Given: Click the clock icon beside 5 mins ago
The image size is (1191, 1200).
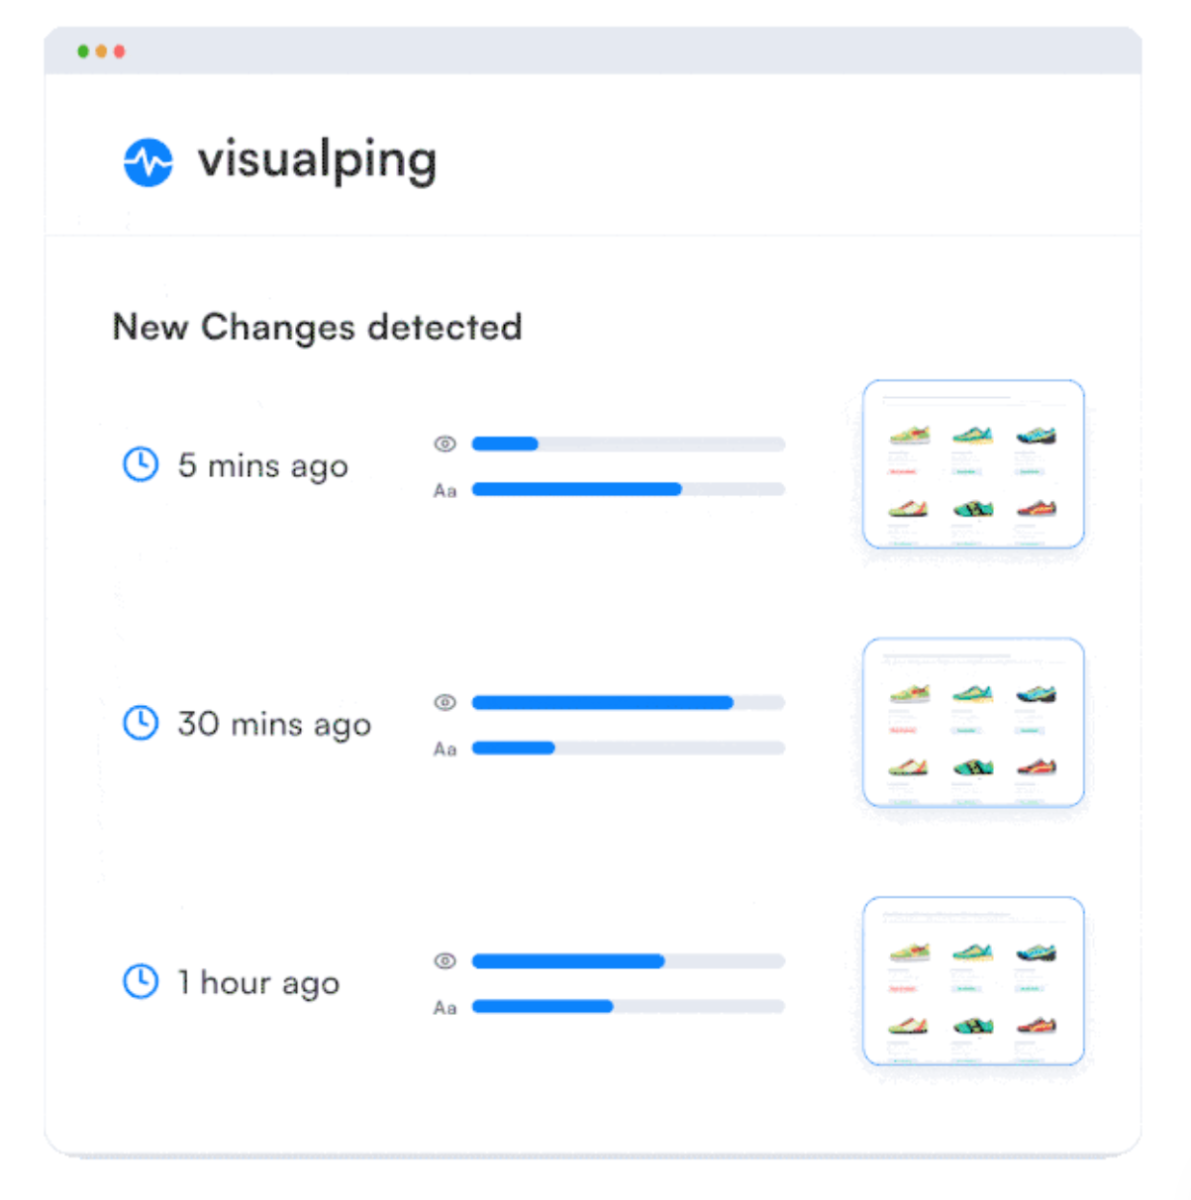Looking at the screenshot, I should (x=141, y=464).
